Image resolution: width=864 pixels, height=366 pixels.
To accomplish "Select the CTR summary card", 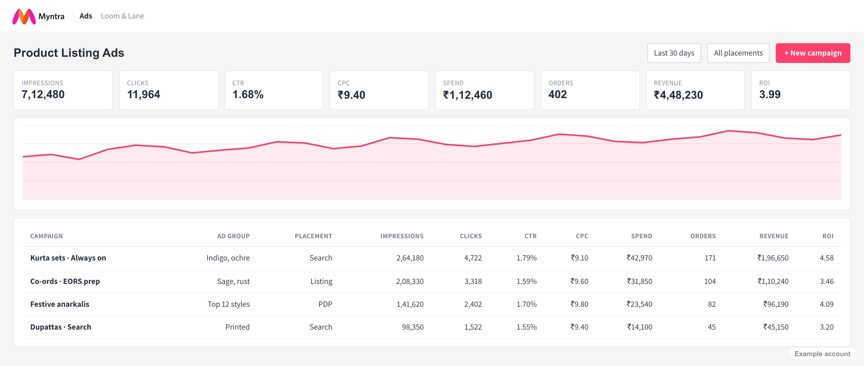I will (x=274, y=90).
